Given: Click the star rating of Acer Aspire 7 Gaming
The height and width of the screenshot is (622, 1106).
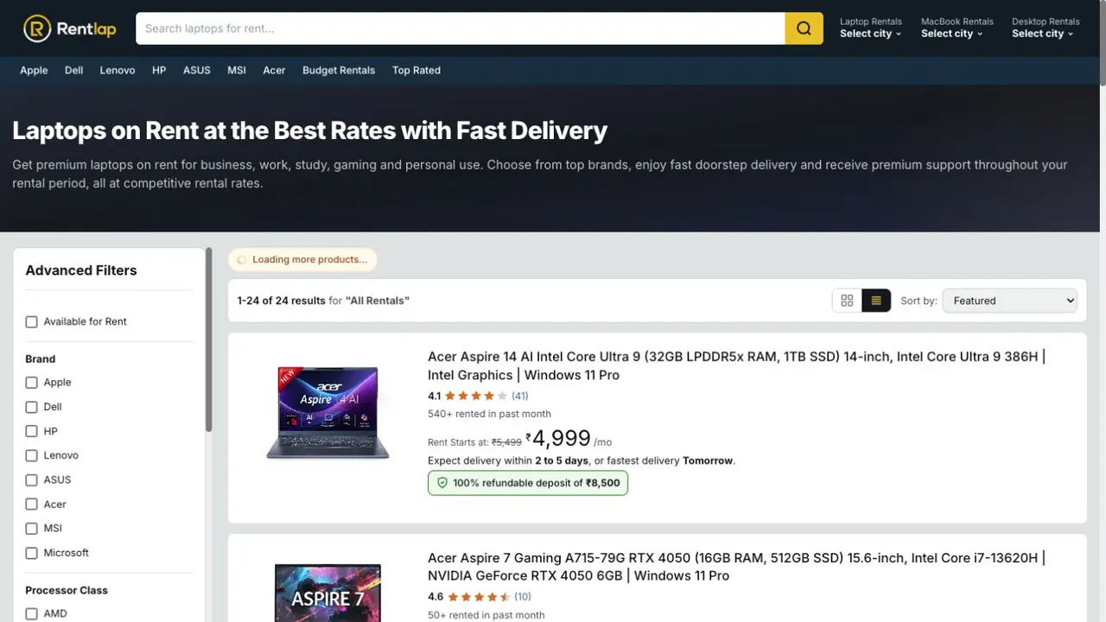Looking at the screenshot, I should (479, 596).
